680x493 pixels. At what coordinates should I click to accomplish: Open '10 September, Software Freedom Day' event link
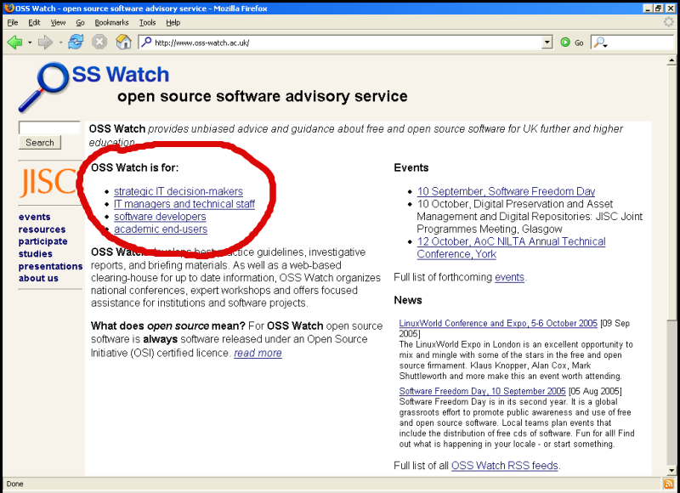point(506,191)
